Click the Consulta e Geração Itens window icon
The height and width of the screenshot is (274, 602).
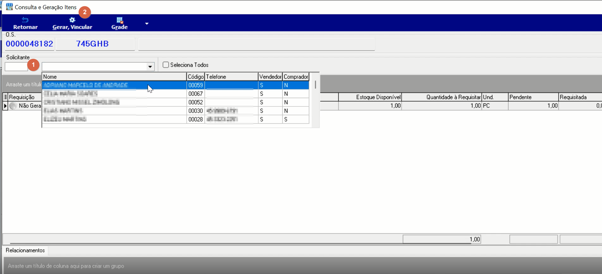coord(9,7)
